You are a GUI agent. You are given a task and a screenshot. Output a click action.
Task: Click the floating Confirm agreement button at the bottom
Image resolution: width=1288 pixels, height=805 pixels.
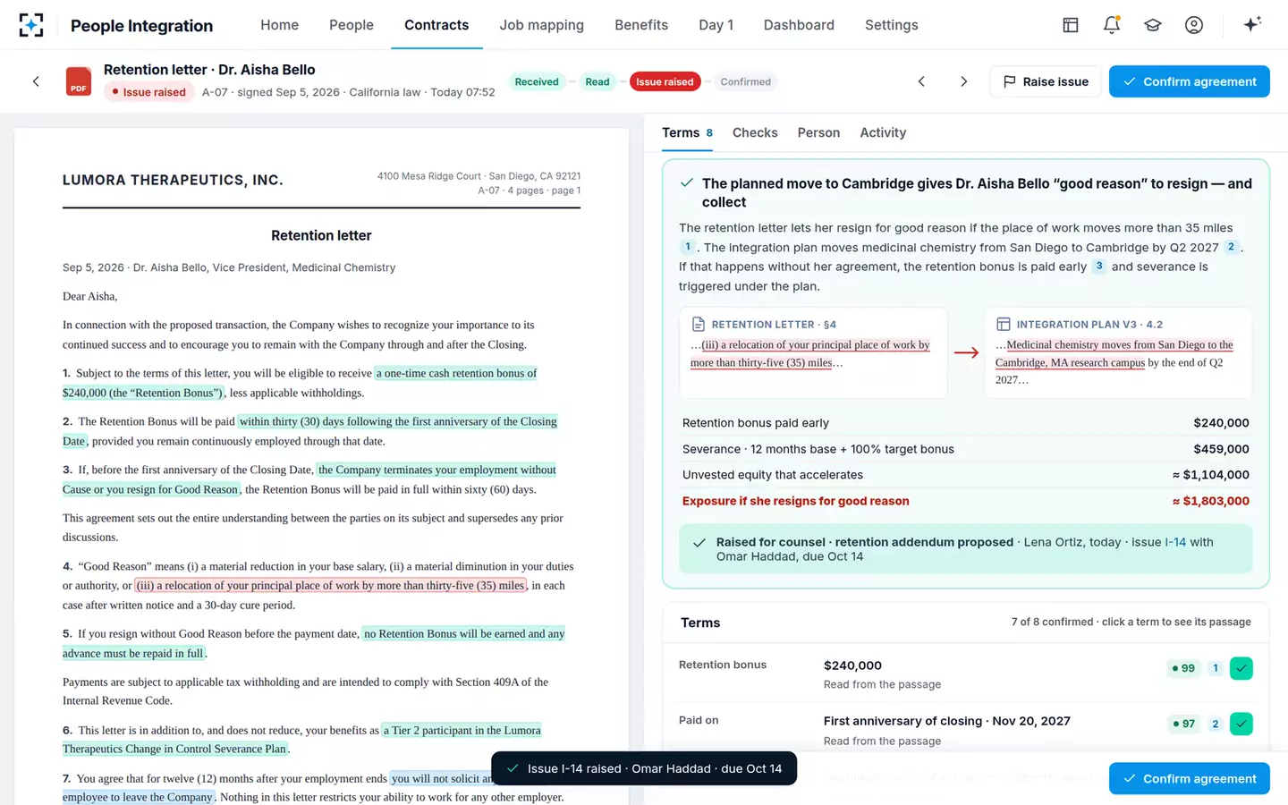pos(1190,779)
